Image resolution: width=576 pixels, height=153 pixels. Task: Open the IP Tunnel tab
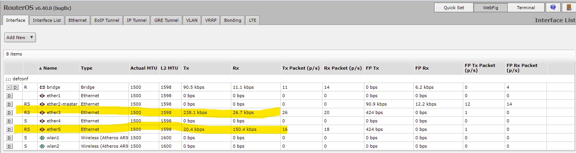click(x=137, y=20)
